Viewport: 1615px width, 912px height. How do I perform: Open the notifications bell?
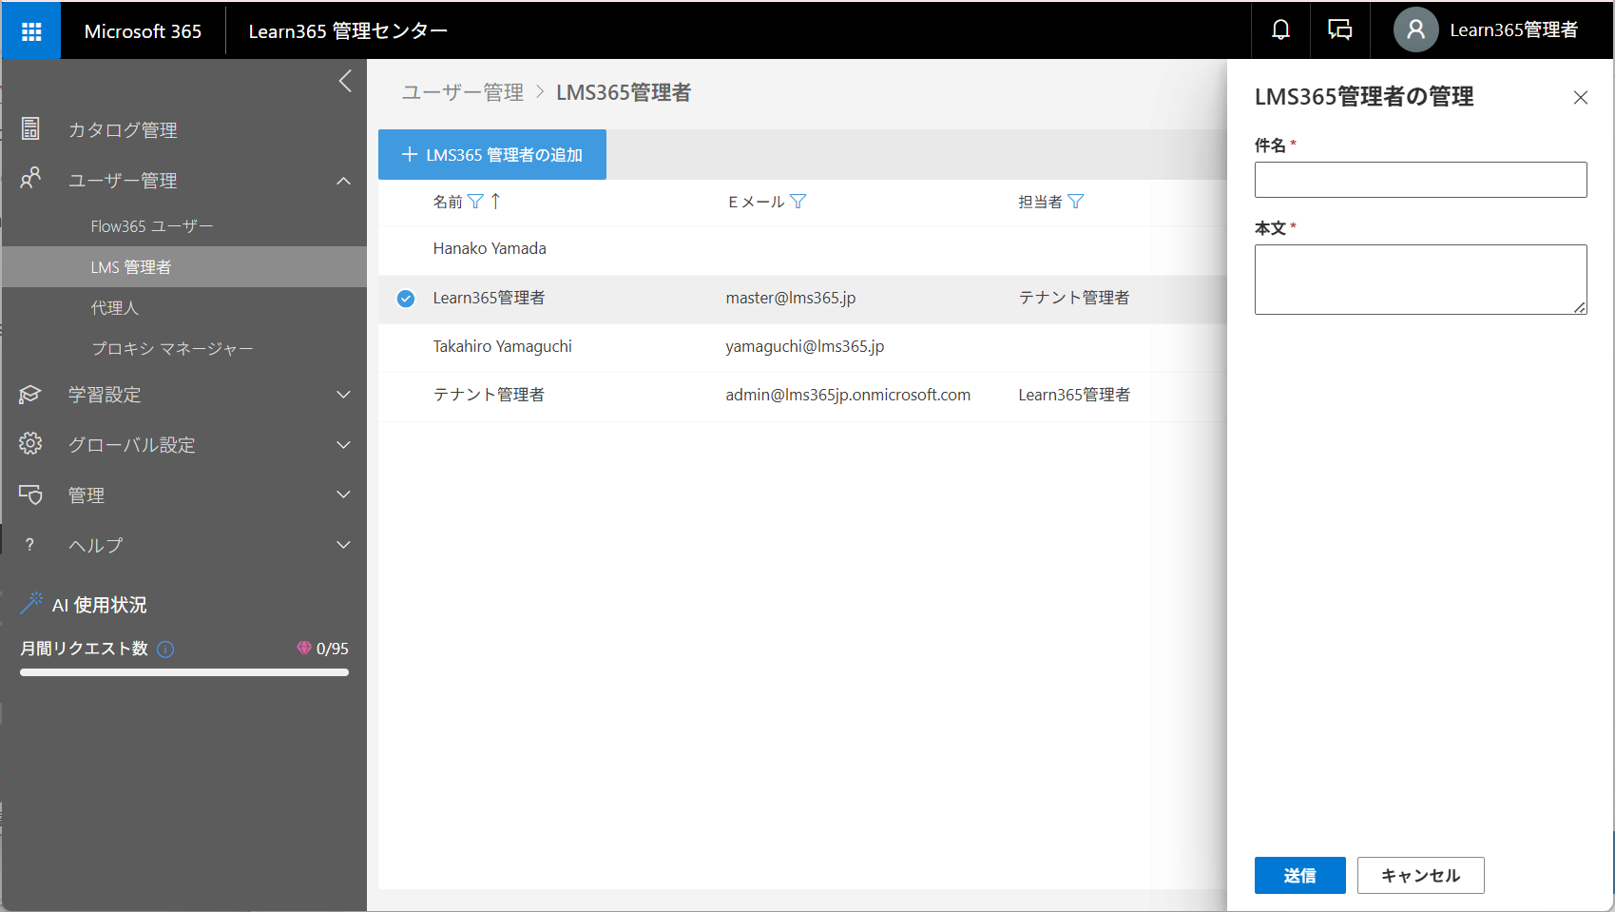(x=1280, y=30)
